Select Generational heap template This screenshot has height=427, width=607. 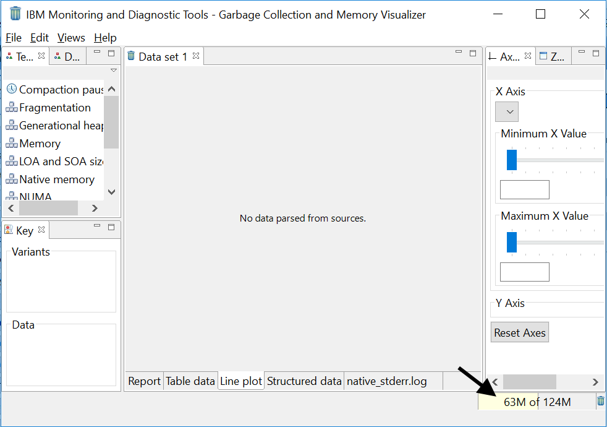point(55,126)
